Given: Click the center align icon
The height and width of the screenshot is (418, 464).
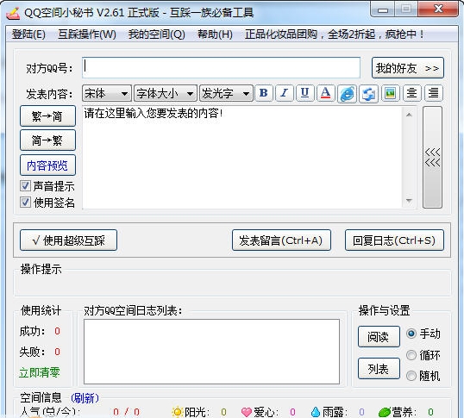Looking at the screenshot, I should click(411, 93).
